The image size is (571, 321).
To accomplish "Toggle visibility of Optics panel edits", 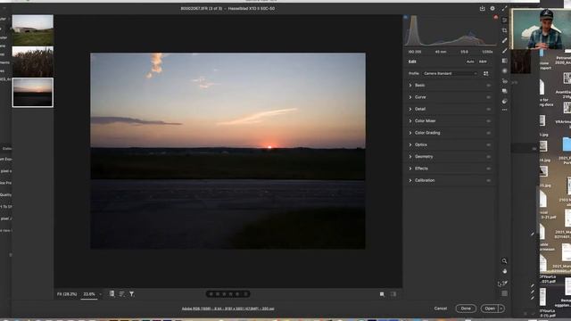I will (x=488, y=144).
